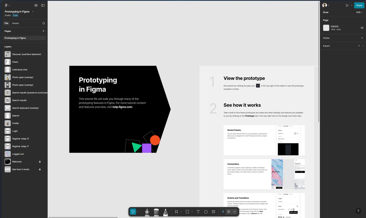This screenshot has height=218, width=366.
Task: Click the AI tools icon in left panel
Action: [36, 5]
